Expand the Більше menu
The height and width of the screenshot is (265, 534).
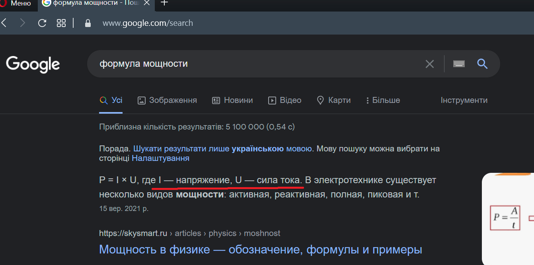[383, 100]
